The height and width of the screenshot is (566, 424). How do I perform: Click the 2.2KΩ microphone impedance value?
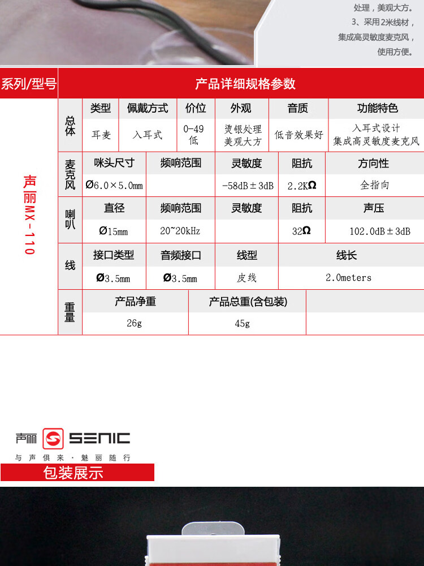click(302, 185)
